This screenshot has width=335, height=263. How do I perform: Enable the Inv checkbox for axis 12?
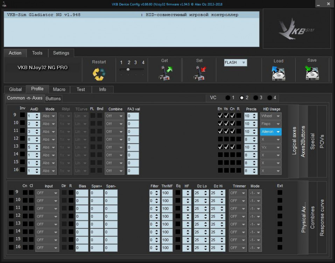click(22, 139)
